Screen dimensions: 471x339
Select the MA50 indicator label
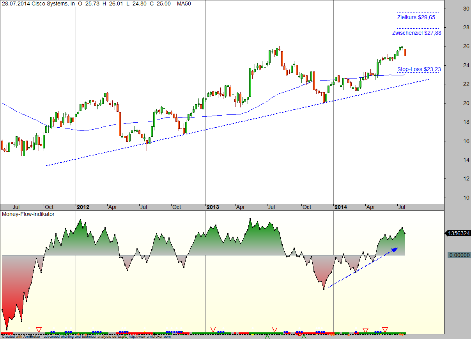[x=184, y=4]
